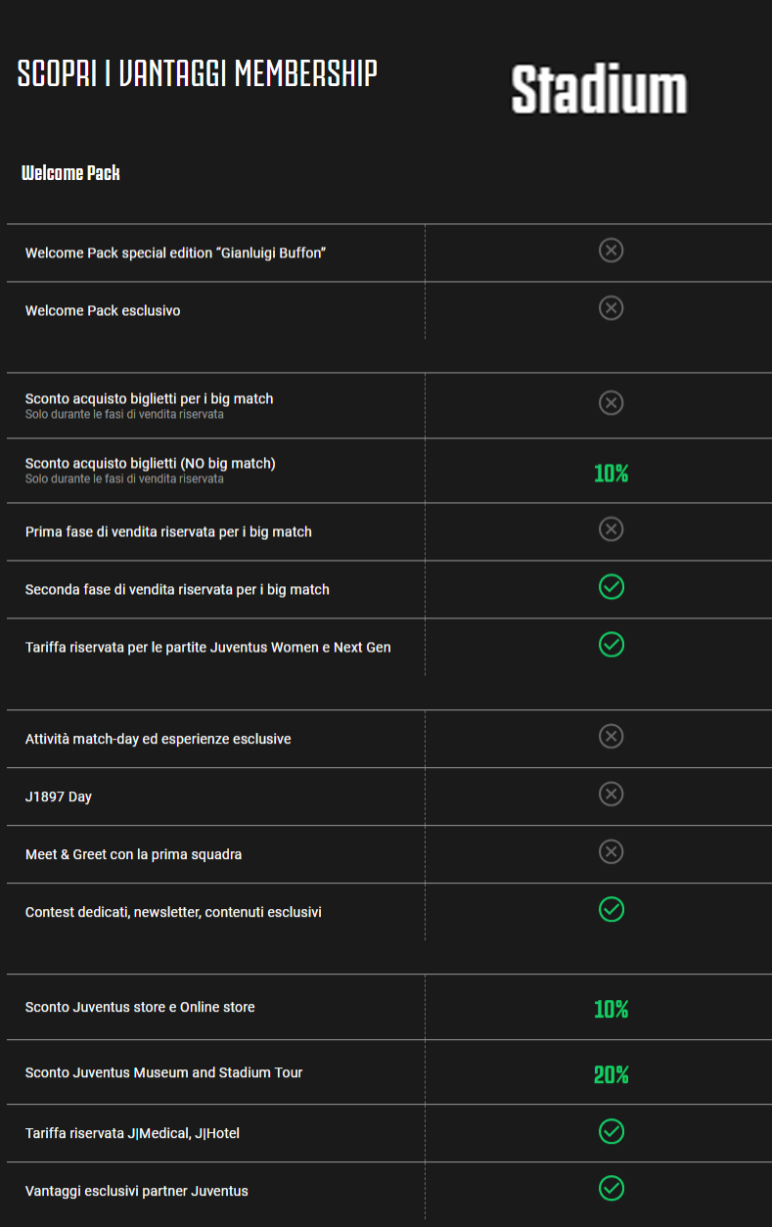Select the Stadium membership column header

click(x=600, y=90)
